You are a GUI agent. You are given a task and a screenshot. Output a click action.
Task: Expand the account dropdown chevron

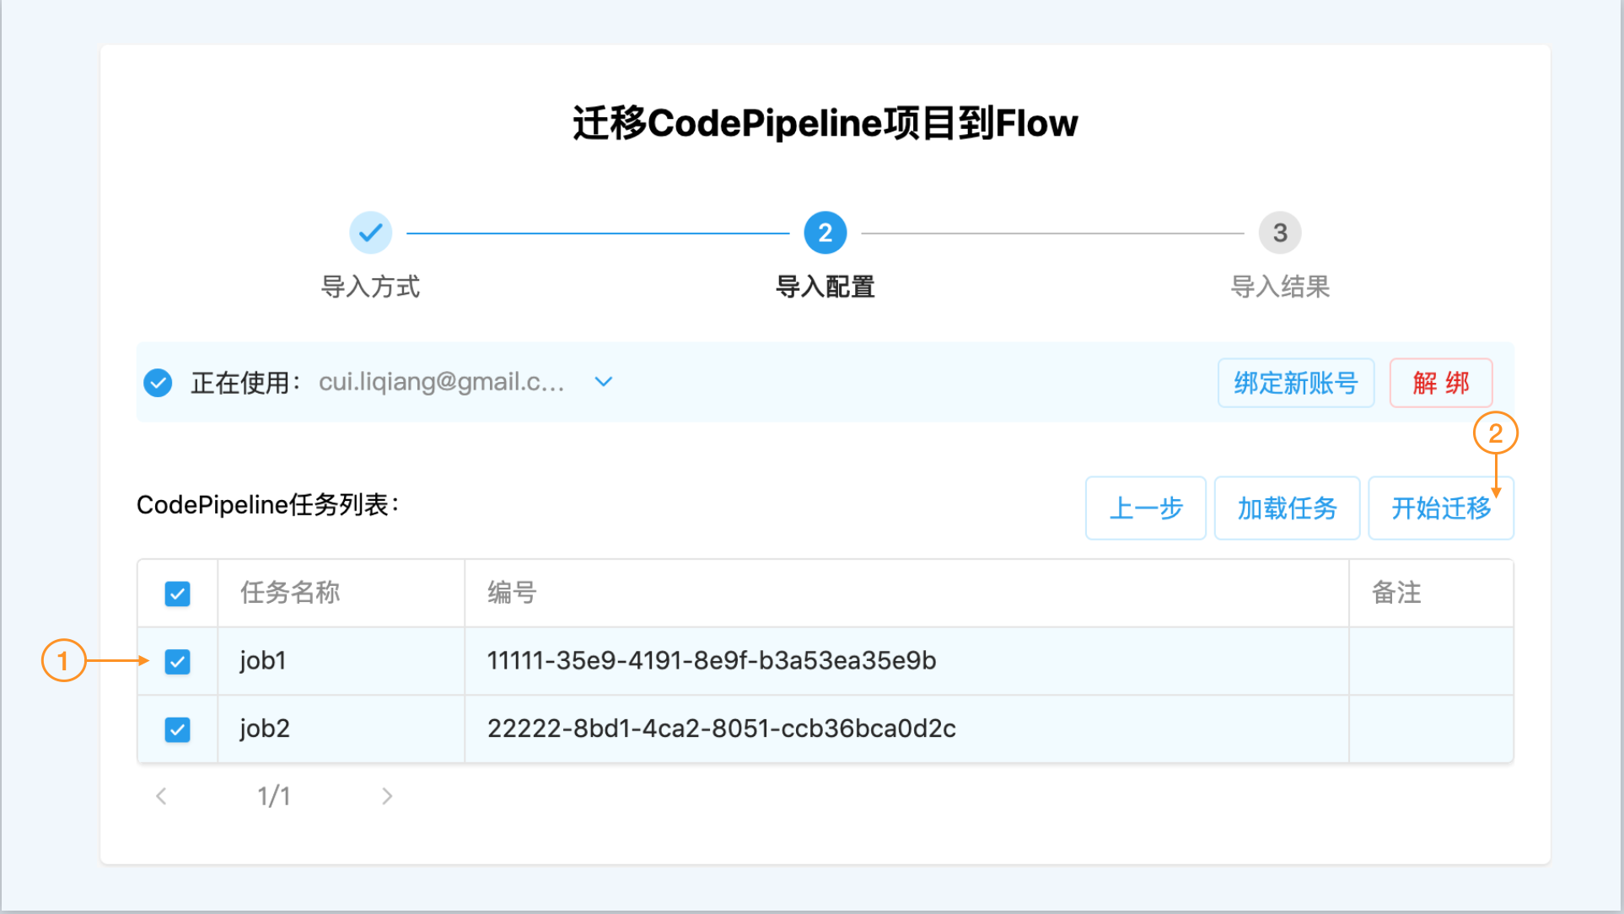603,382
